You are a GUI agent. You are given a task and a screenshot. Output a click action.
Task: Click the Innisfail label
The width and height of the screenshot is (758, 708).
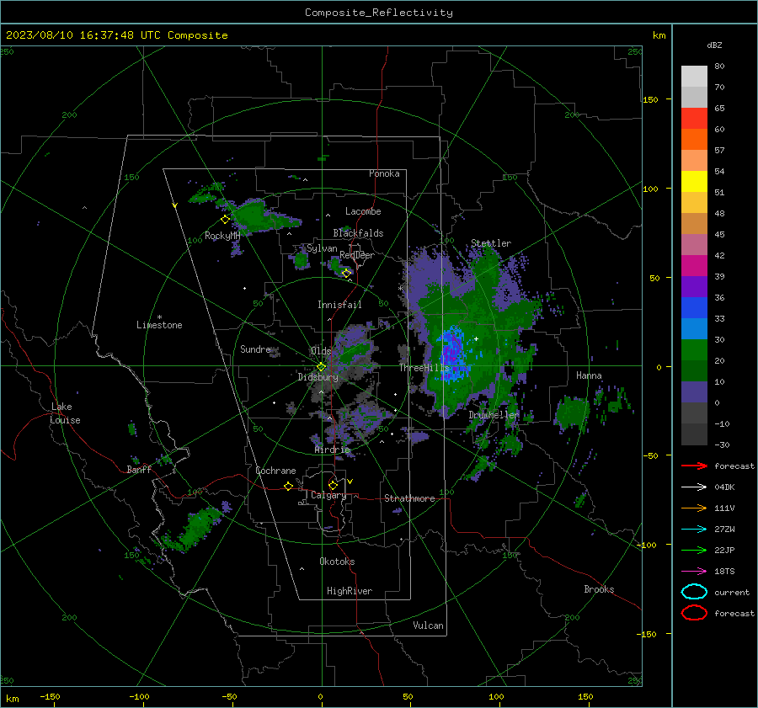click(339, 305)
